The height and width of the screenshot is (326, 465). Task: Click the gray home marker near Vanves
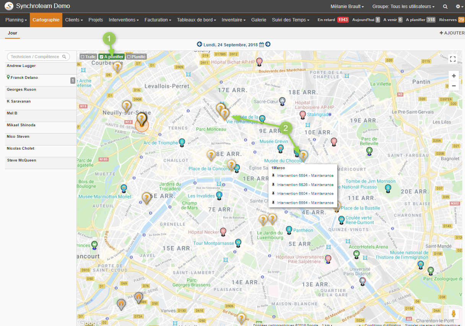point(139,297)
